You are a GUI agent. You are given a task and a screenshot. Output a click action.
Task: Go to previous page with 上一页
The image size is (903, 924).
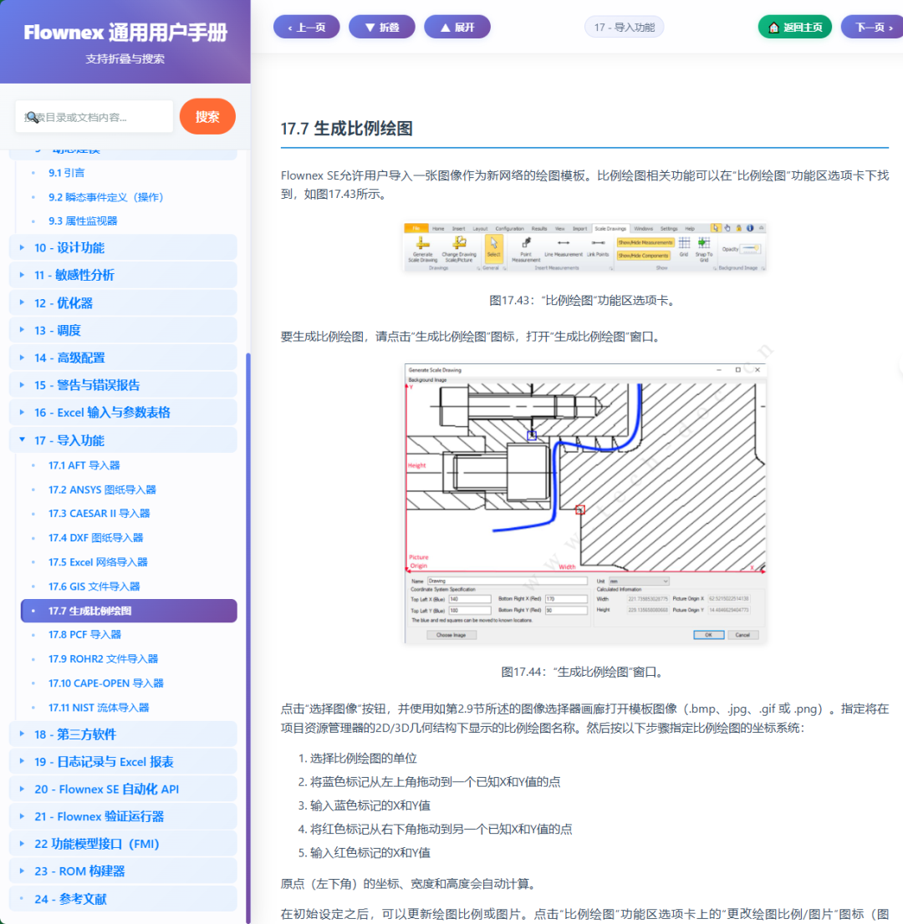306,27
